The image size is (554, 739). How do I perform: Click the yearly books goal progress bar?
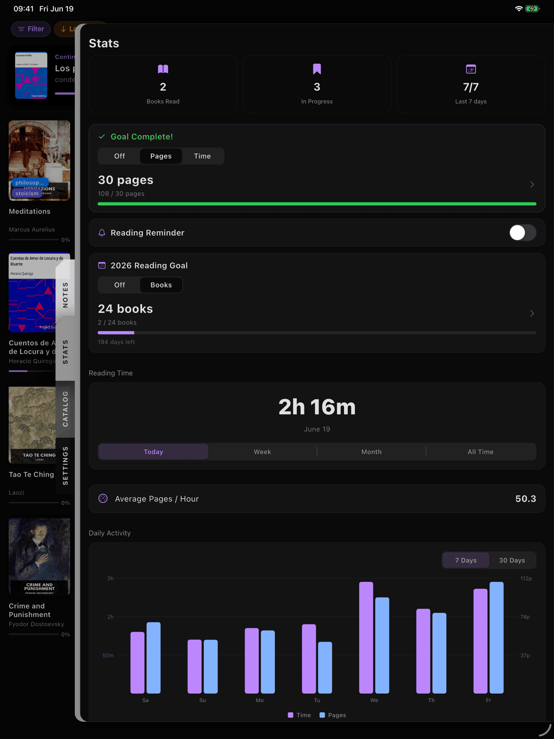pos(317,333)
